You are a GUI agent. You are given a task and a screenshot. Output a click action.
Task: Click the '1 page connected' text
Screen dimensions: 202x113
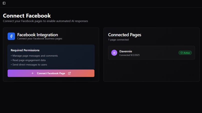(x=118, y=40)
